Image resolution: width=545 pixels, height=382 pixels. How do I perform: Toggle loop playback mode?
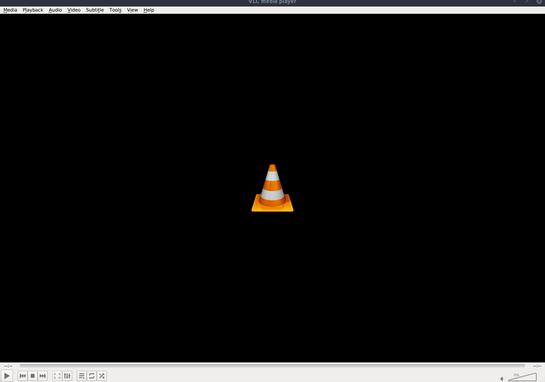(x=92, y=376)
